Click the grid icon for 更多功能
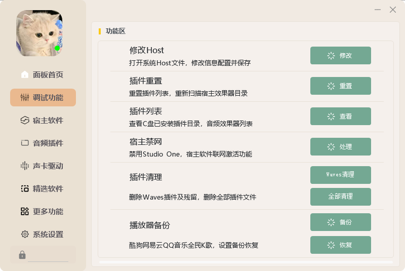This screenshot has width=405, height=271. click(24, 211)
